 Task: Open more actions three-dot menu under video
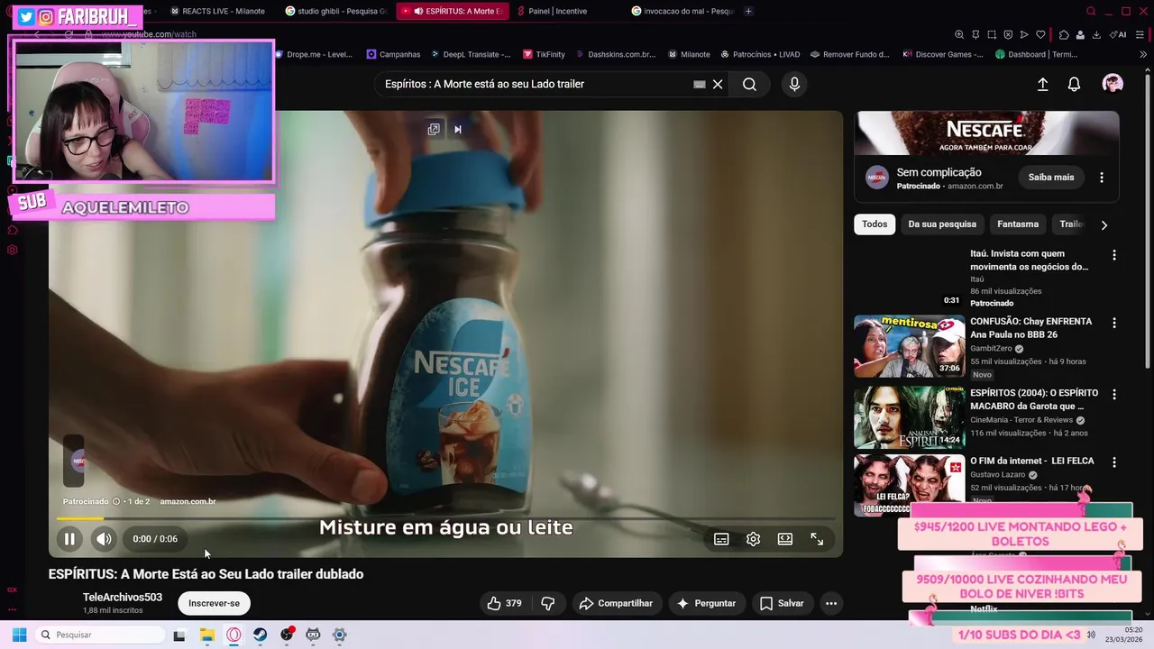click(x=831, y=603)
